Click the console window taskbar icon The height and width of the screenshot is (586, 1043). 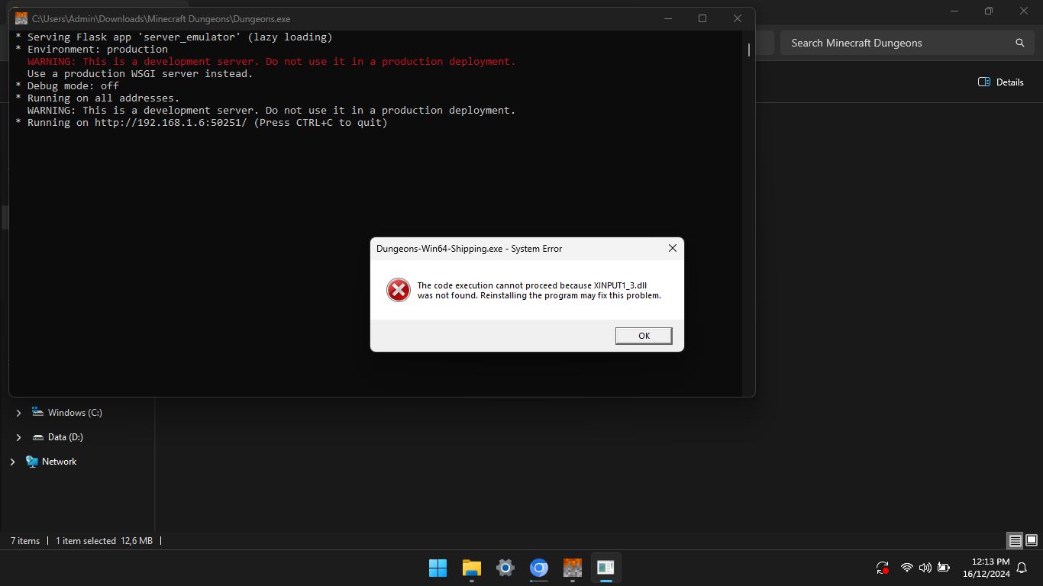(606, 568)
